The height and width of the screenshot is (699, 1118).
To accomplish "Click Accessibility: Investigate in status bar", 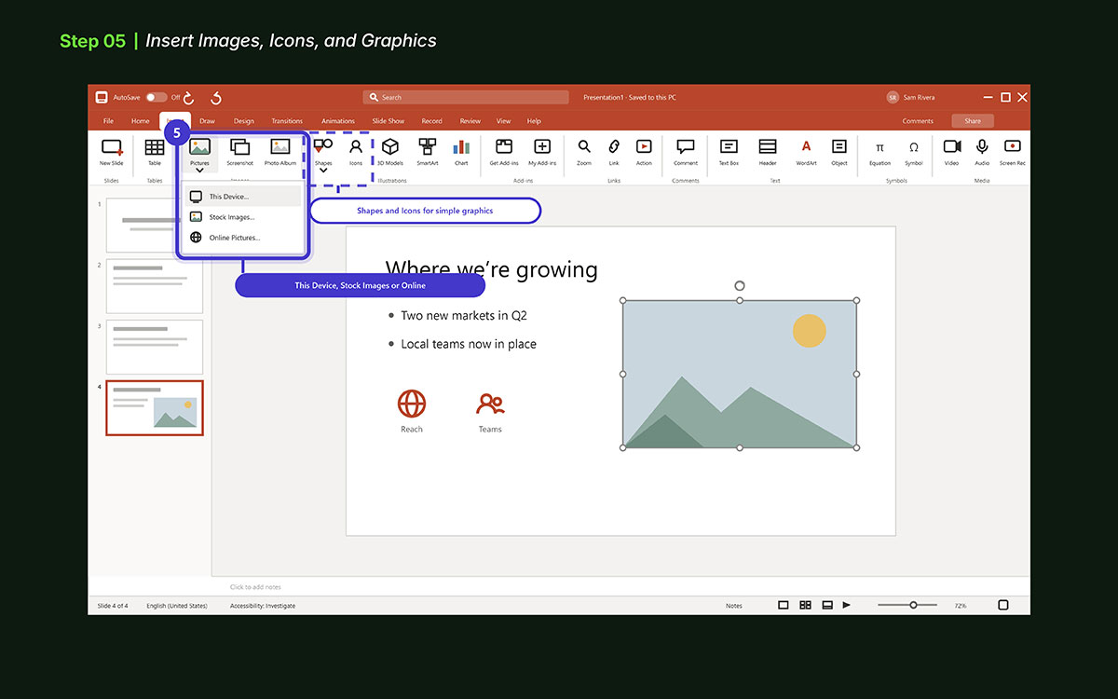I will [263, 606].
